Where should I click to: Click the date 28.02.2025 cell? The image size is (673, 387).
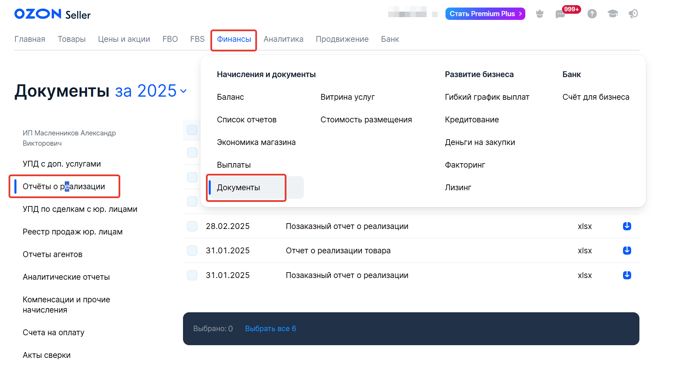point(228,226)
